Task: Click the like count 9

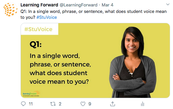Action: tap(90, 104)
